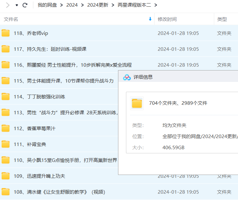238x200 pixels.
Task: Click the forward navigation arrow
Action: [x=8, y=5]
